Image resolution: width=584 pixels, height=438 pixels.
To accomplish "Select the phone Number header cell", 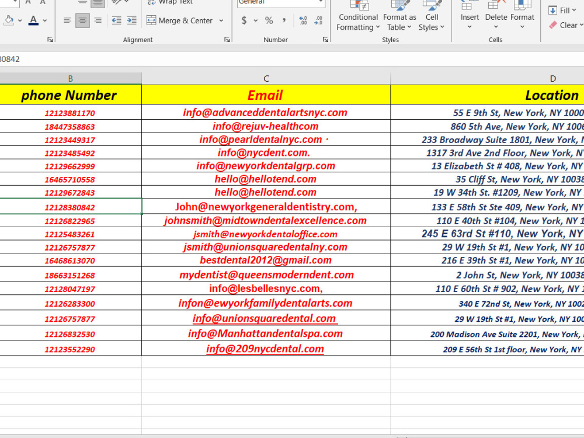I will pos(71,95).
